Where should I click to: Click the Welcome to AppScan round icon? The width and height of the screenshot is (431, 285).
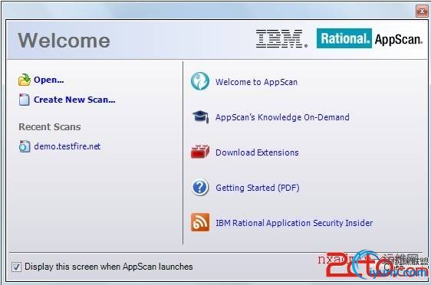tap(200, 81)
